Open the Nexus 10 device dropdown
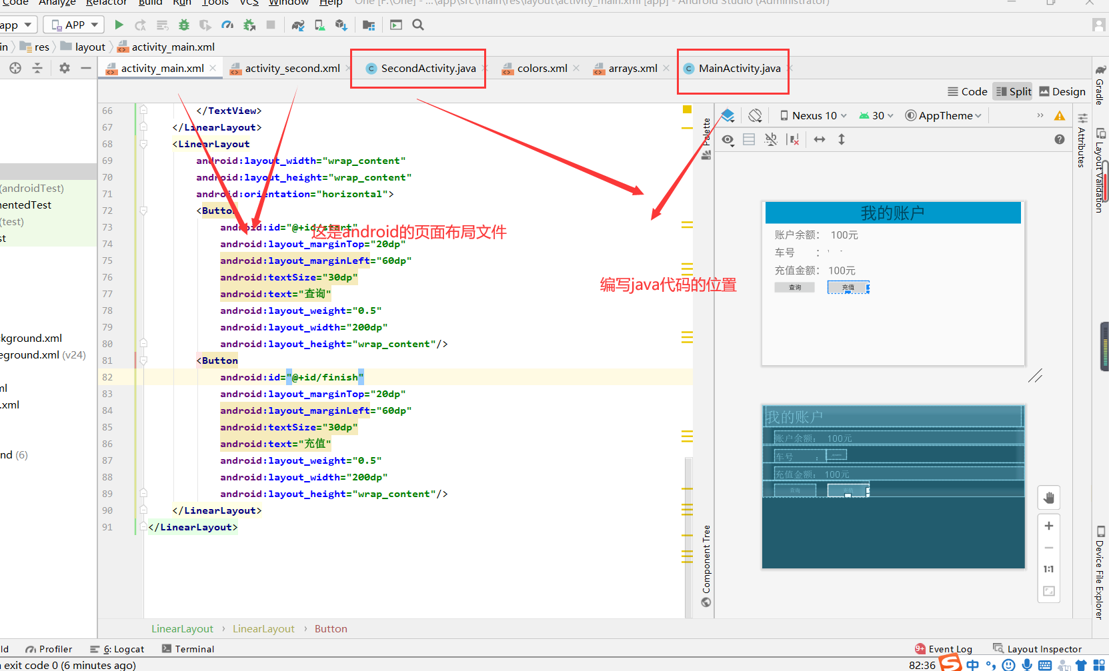This screenshot has height=671, width=1109. click(x=814, y=115)
